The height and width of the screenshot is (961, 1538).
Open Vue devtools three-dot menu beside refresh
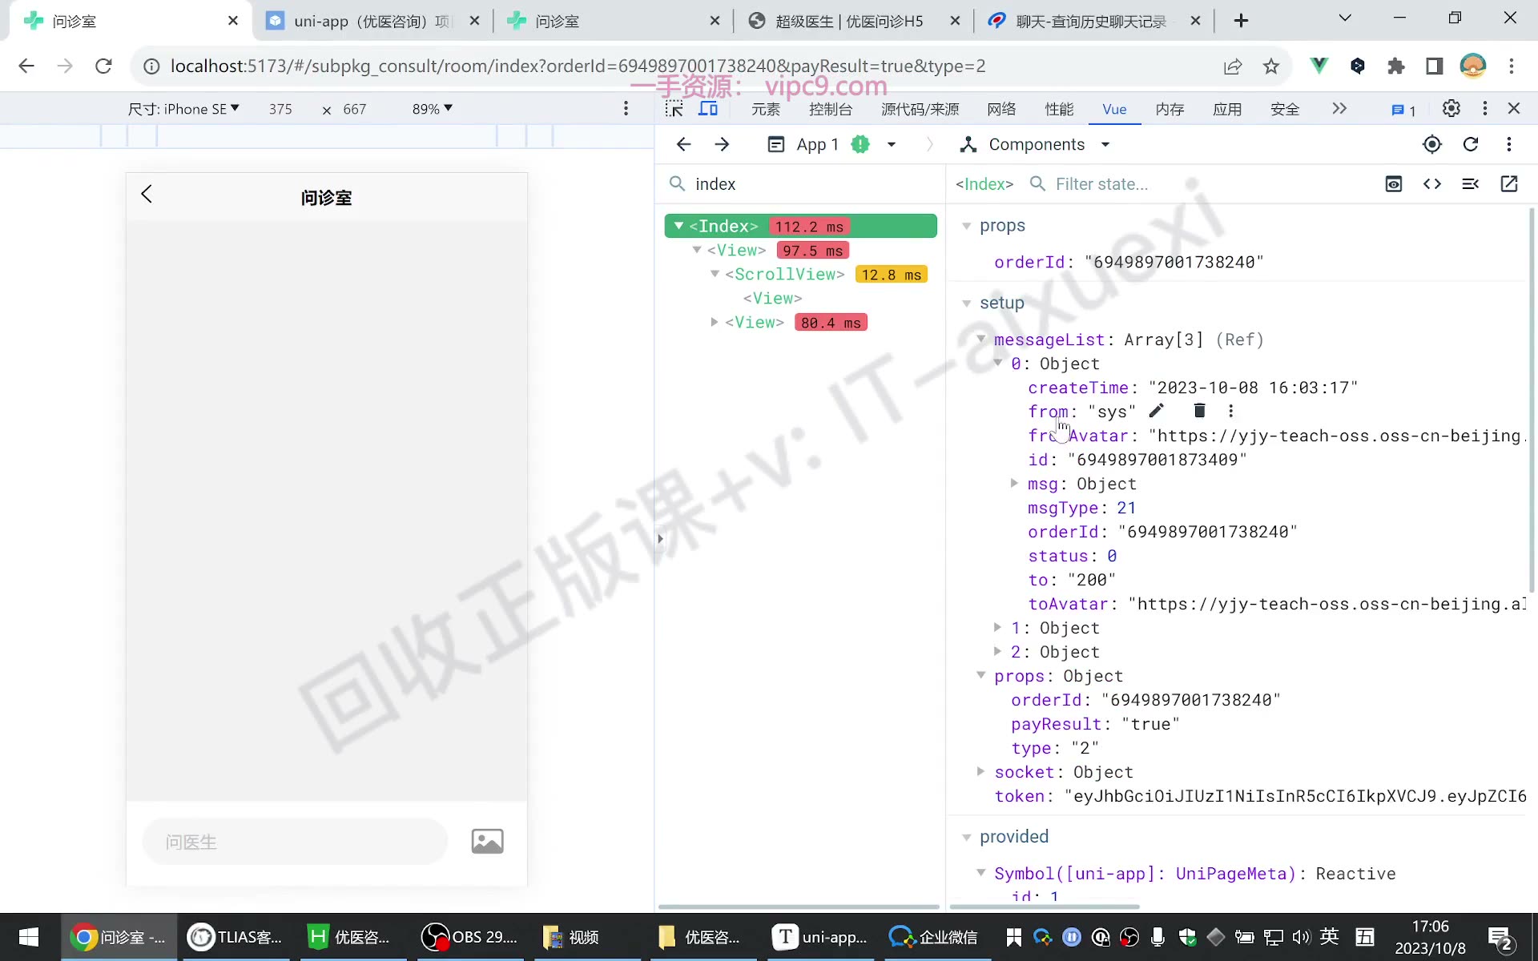(1509, 144)
